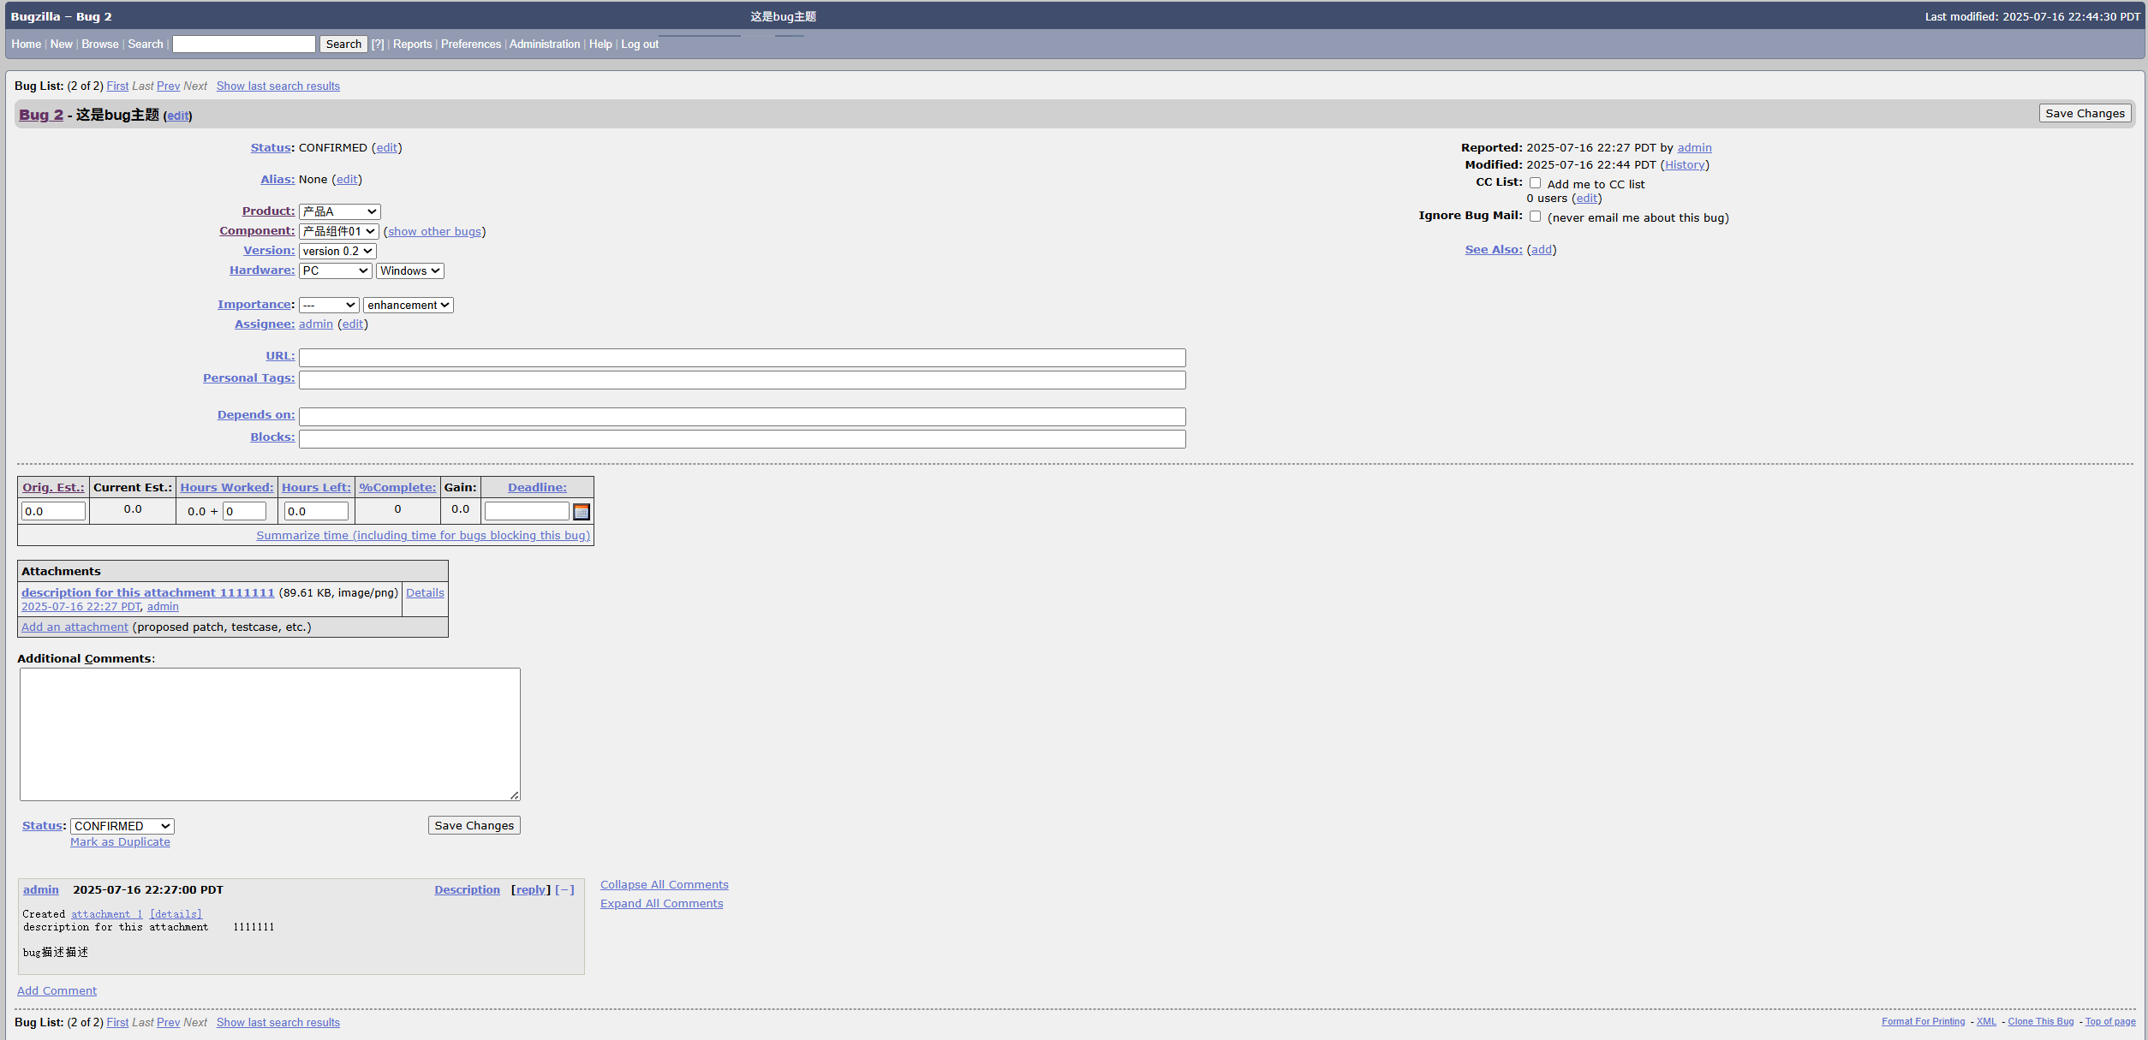The width and height of the screenshot is (2148, 1040).
Task: Expand the Component selection dropdown
Action: [338, 231]
